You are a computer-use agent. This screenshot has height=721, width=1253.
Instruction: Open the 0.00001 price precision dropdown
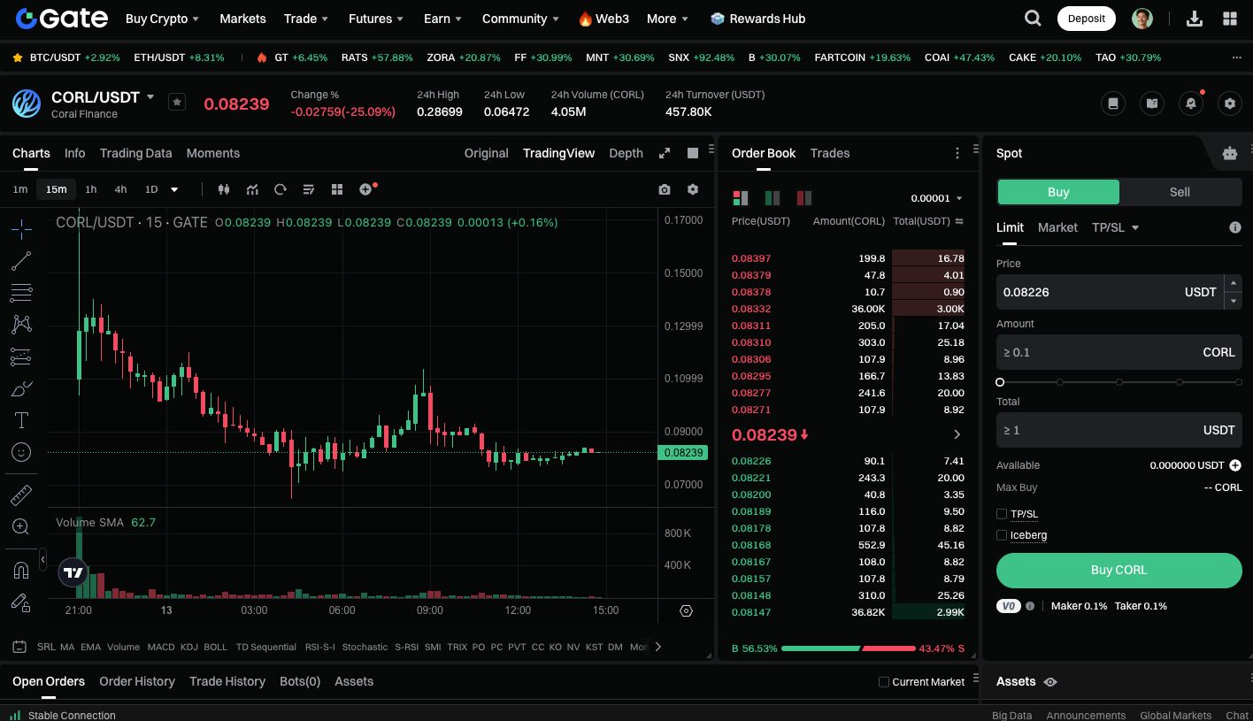[x=936, y=198]
